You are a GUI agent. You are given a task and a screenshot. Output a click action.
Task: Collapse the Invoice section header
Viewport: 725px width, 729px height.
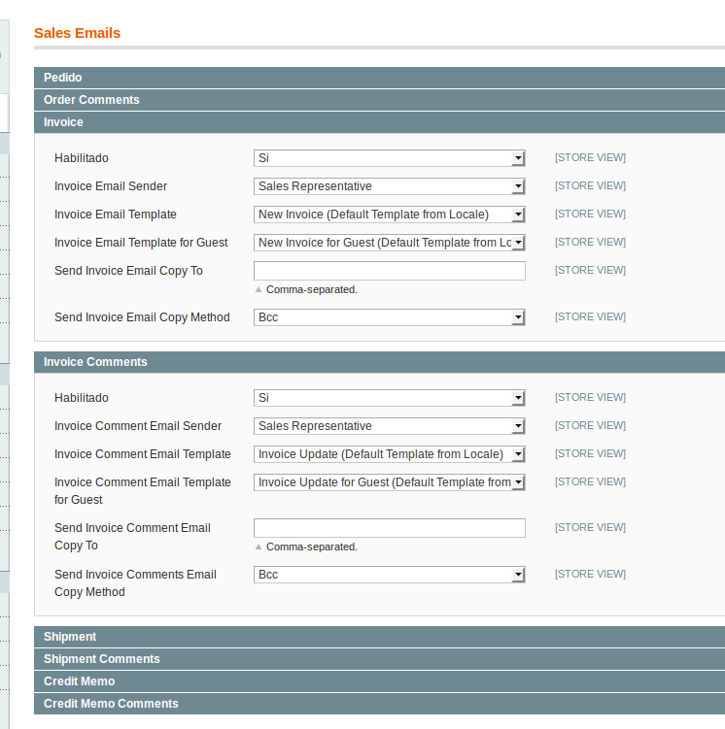(x=63, y=122)
